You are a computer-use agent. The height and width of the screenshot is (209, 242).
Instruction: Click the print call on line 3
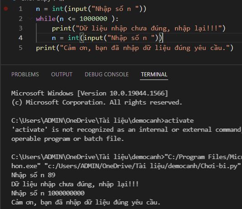point(62,29)
